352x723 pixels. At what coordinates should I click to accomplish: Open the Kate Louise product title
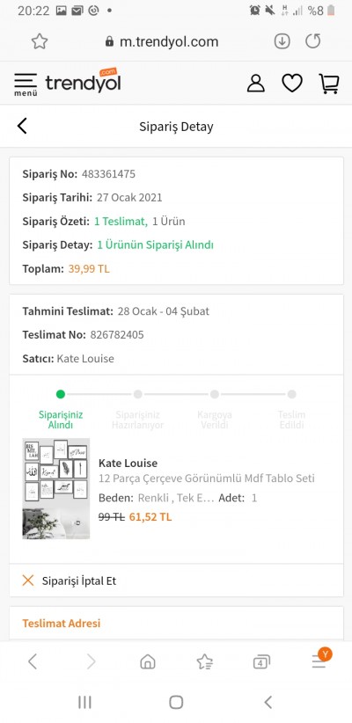tap(128, 463)
